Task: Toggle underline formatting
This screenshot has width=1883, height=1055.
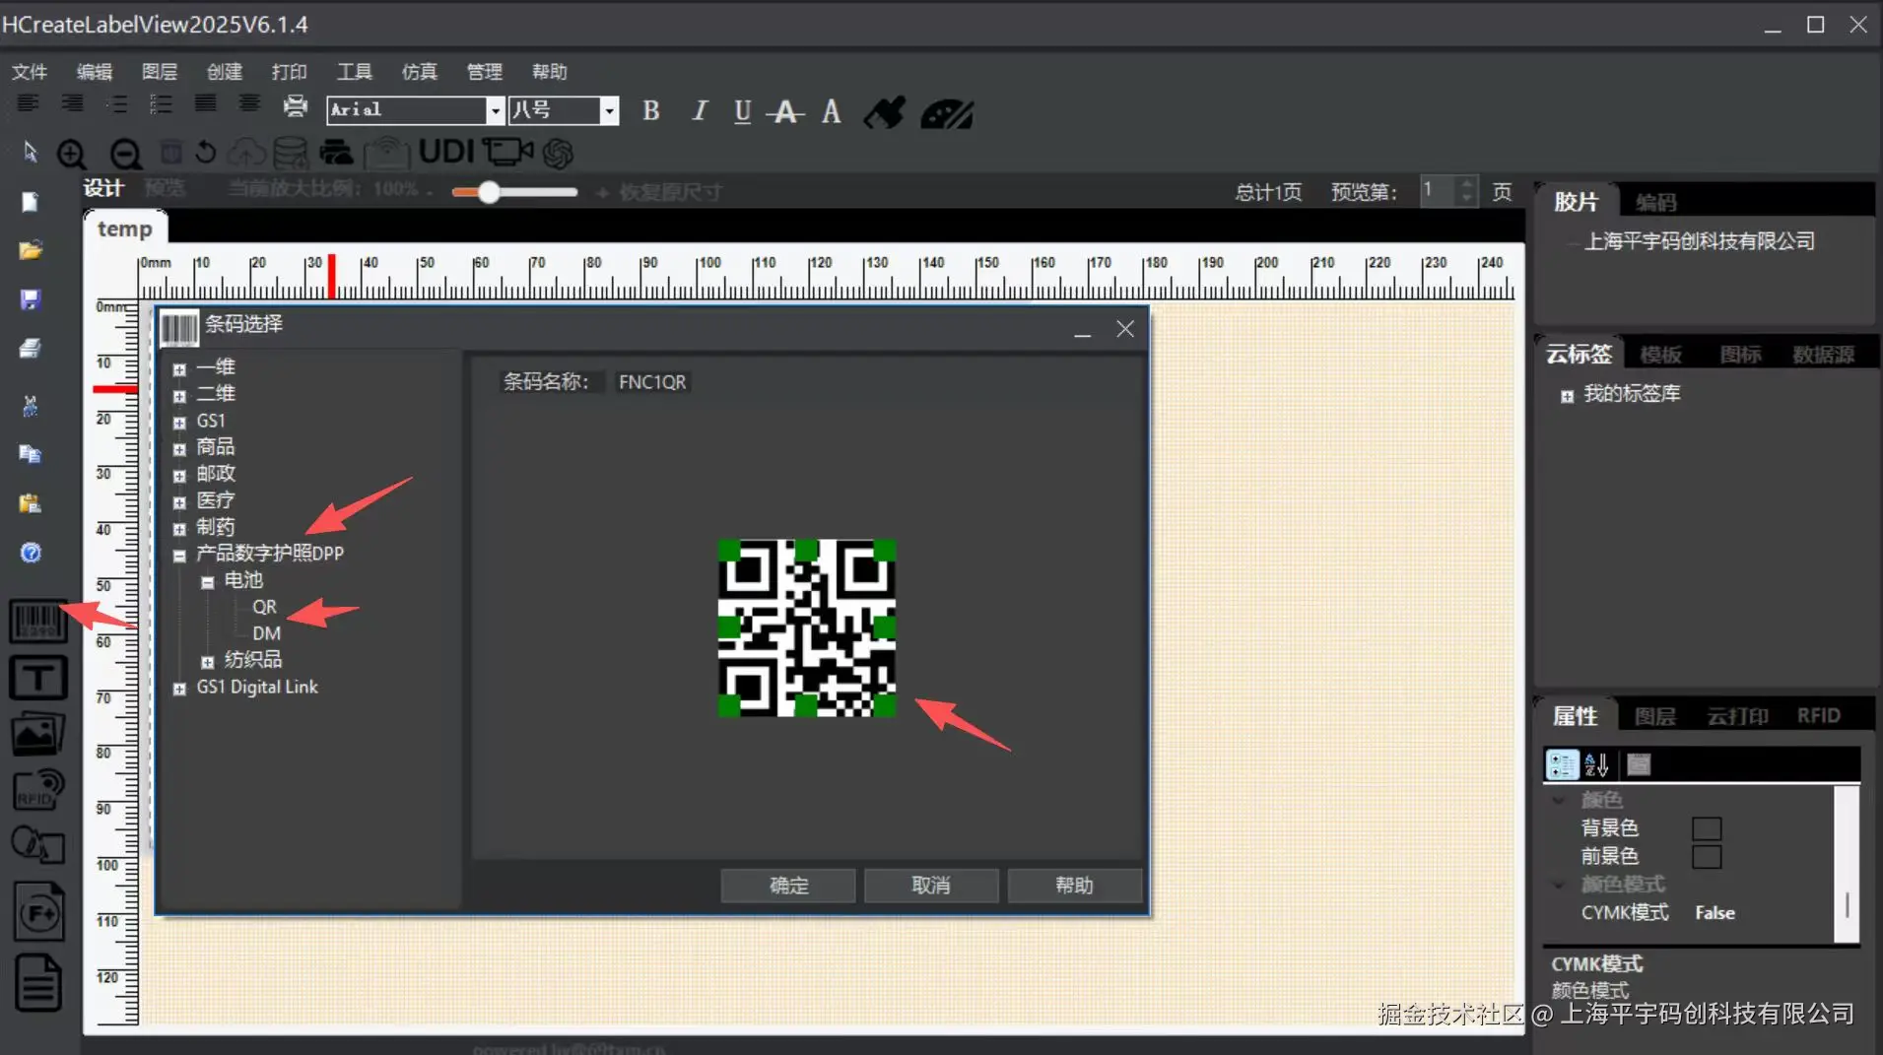Action: coord(743,111)
